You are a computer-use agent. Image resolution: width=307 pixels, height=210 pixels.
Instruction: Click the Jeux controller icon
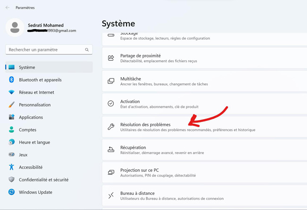tap(11, 154)
